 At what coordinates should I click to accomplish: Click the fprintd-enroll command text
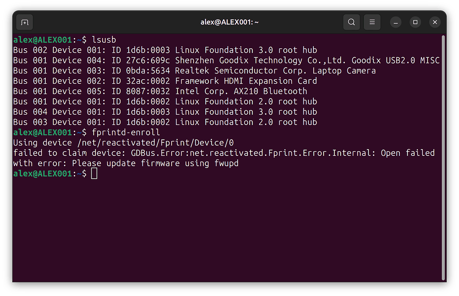click(x=126, y=133)
